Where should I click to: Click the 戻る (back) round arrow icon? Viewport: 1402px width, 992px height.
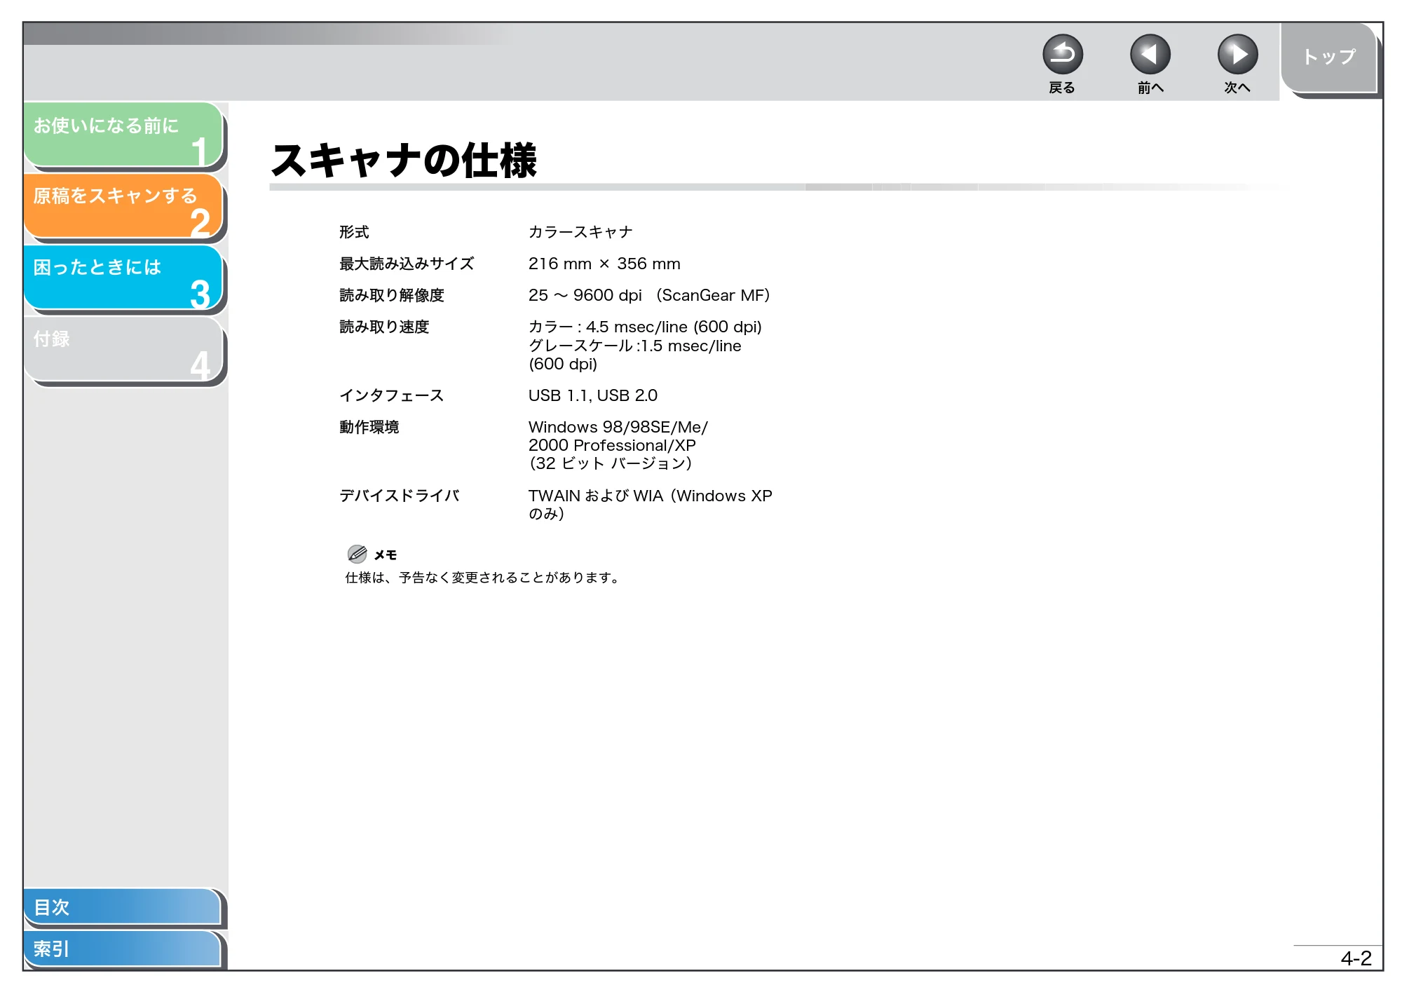1062,55
